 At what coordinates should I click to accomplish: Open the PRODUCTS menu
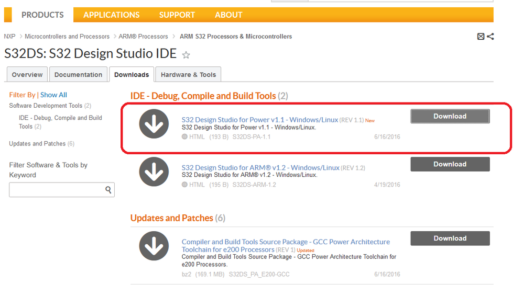tap(42, 15)
